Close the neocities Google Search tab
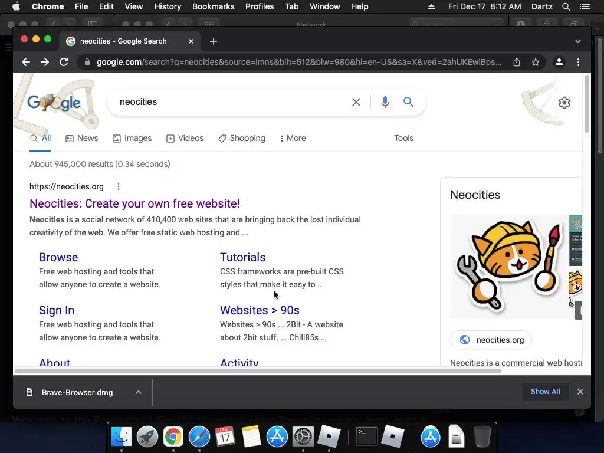This screenshot has height=453, width=604. coord(191,41)
